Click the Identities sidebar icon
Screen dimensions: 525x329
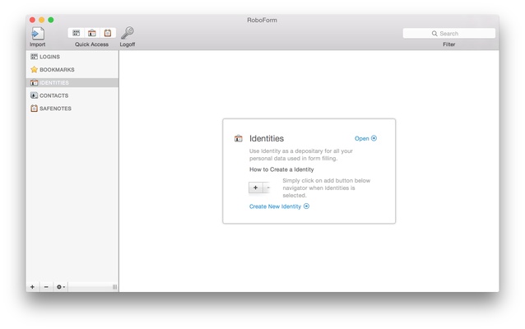[34, 83]
